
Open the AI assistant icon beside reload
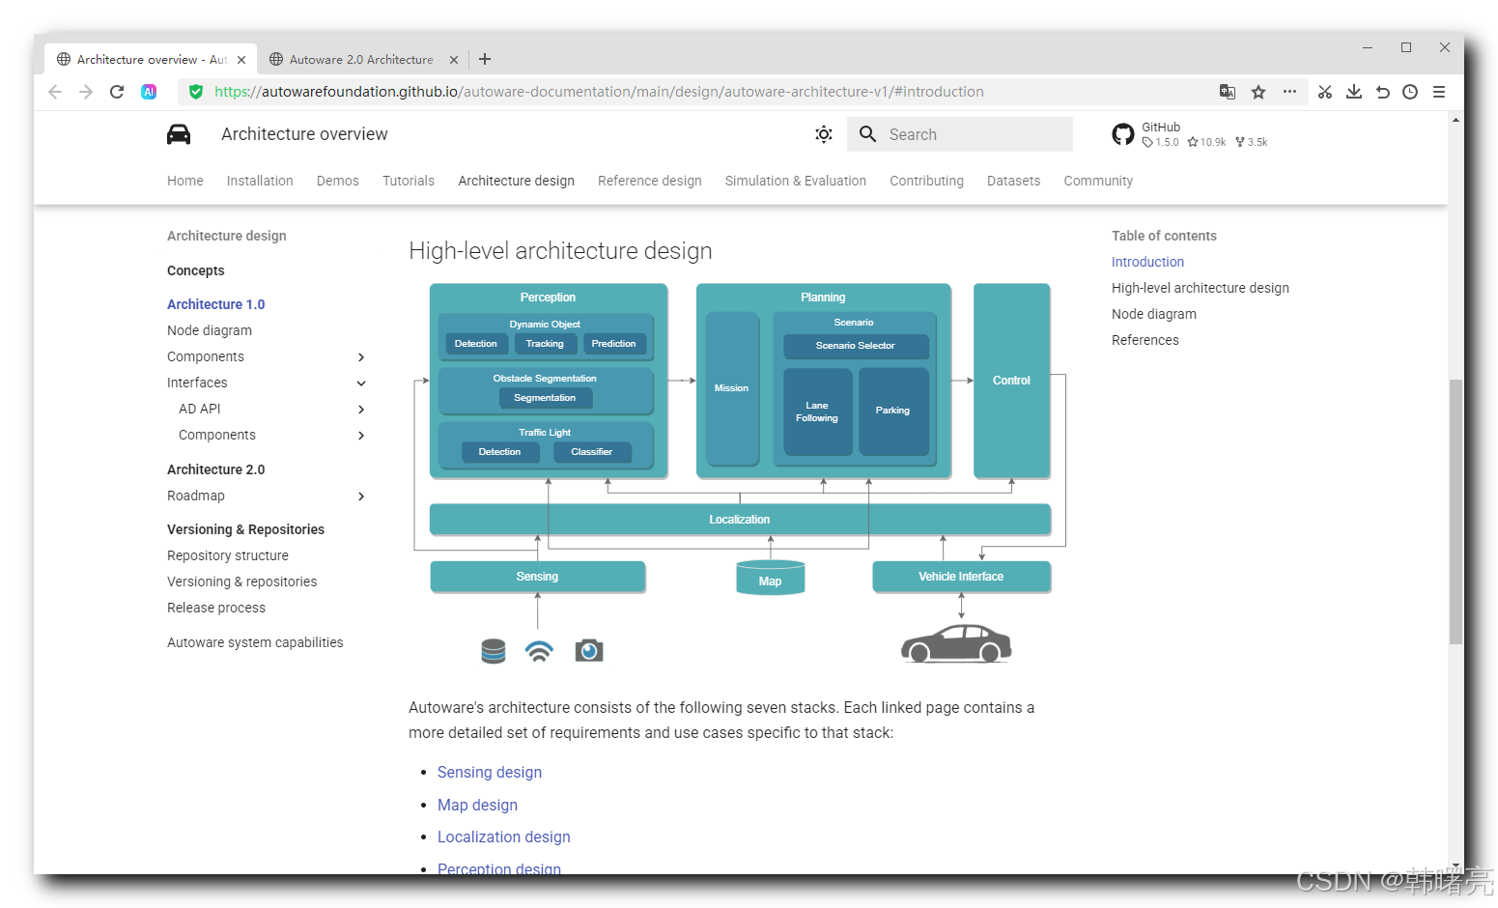[149, 92]
